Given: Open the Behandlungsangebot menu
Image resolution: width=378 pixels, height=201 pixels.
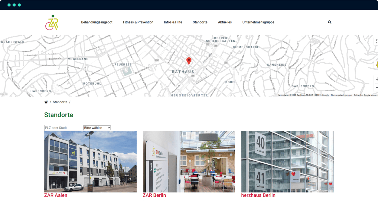Looking at the screenshot, I should [x=97, y=22].
